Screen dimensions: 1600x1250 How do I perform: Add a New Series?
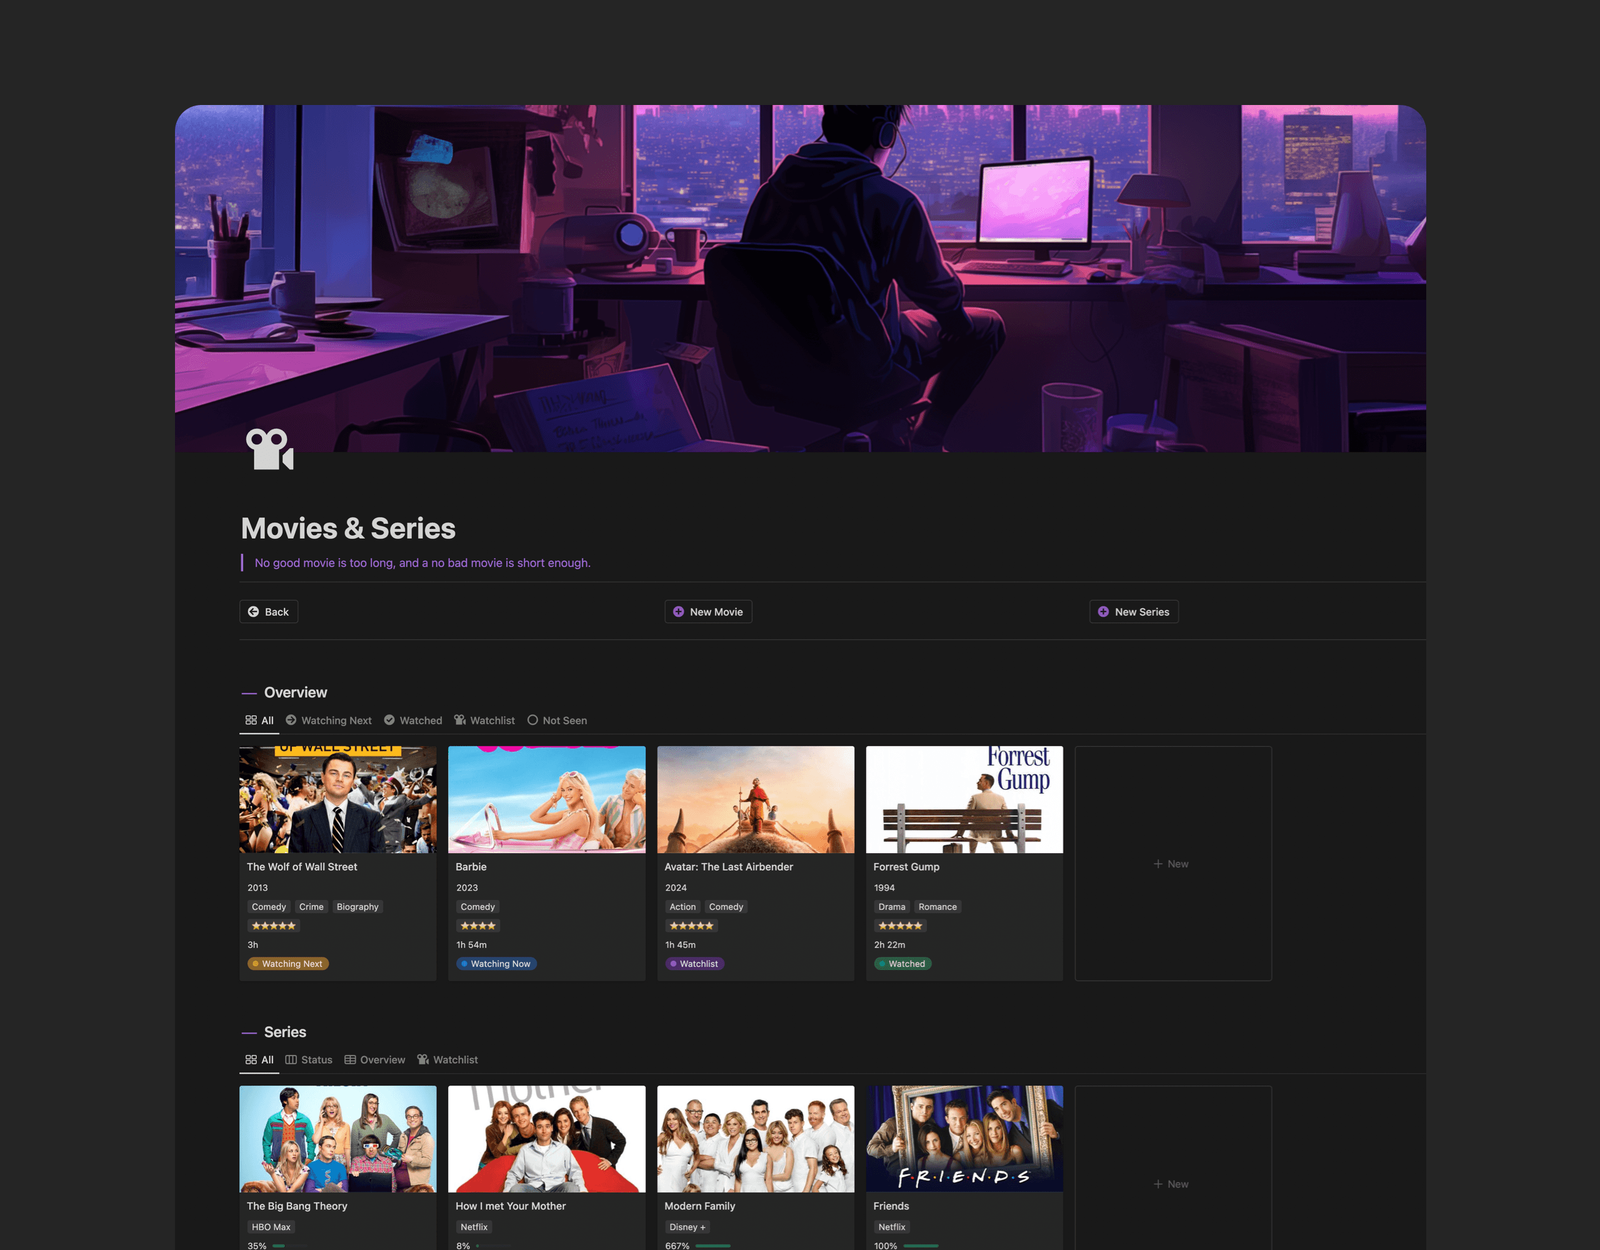point(1134,612)
